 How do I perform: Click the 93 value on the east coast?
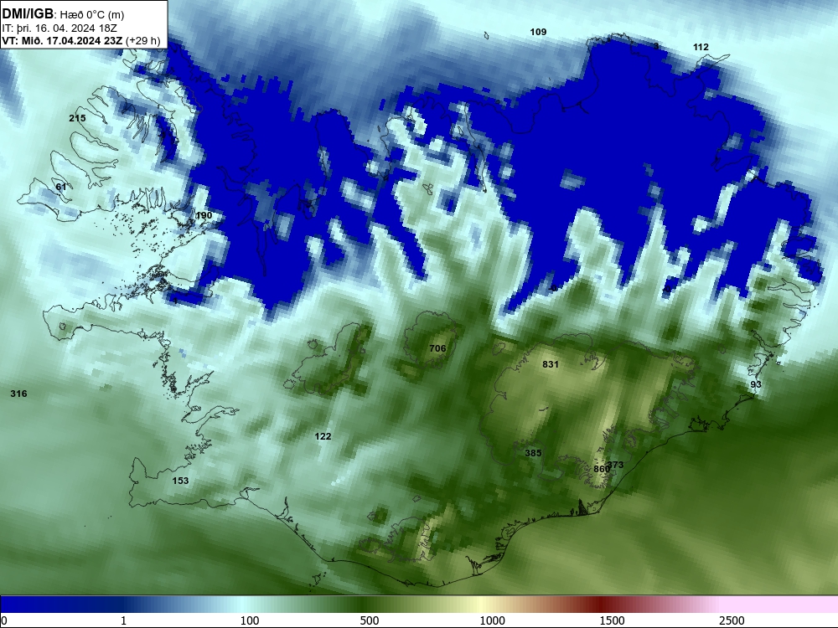pos(756,384)
